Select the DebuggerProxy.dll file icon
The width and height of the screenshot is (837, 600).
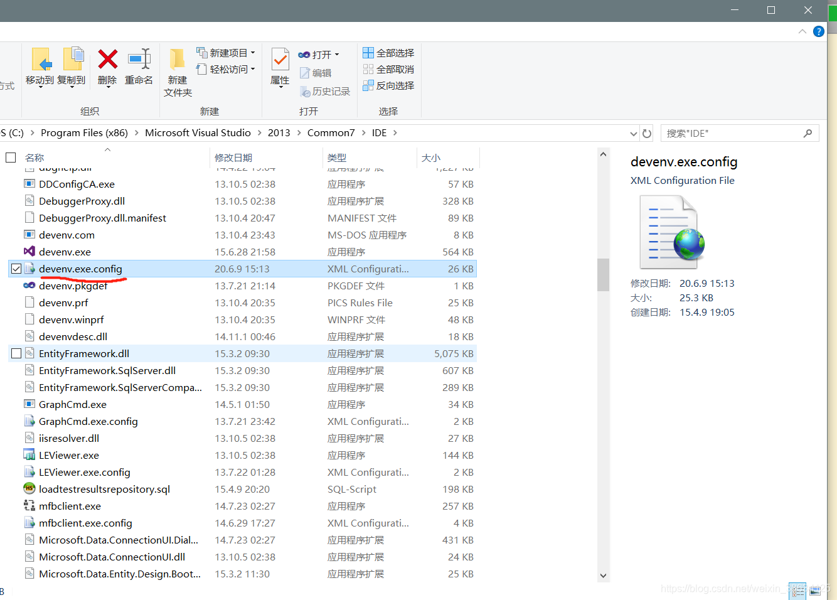29,201
